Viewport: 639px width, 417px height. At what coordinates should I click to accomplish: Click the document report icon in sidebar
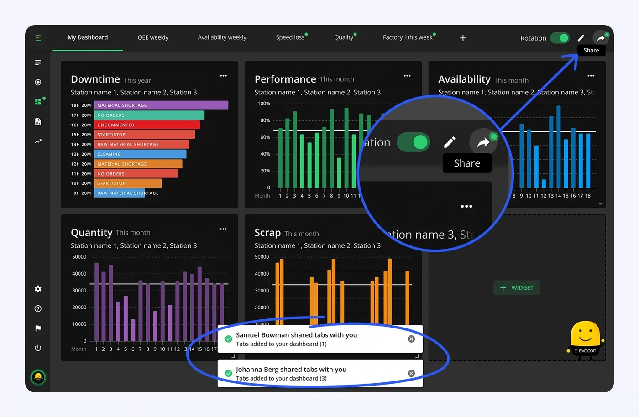tap(38, 121)
